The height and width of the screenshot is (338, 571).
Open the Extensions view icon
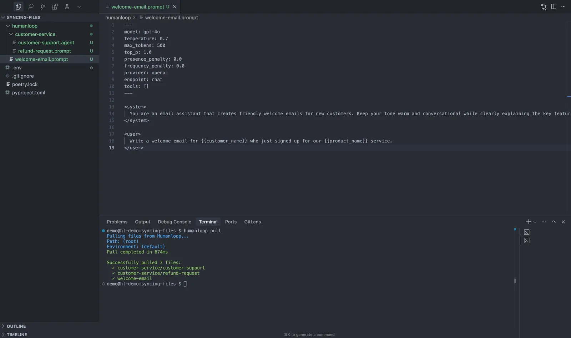pos(55,6)
